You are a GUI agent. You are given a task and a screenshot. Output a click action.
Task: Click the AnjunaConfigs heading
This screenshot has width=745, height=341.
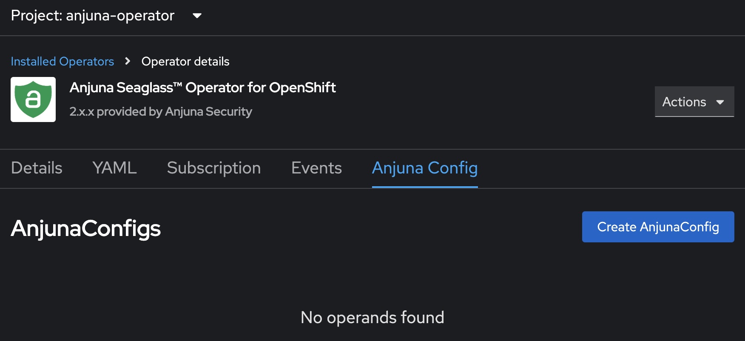[86, 229]
